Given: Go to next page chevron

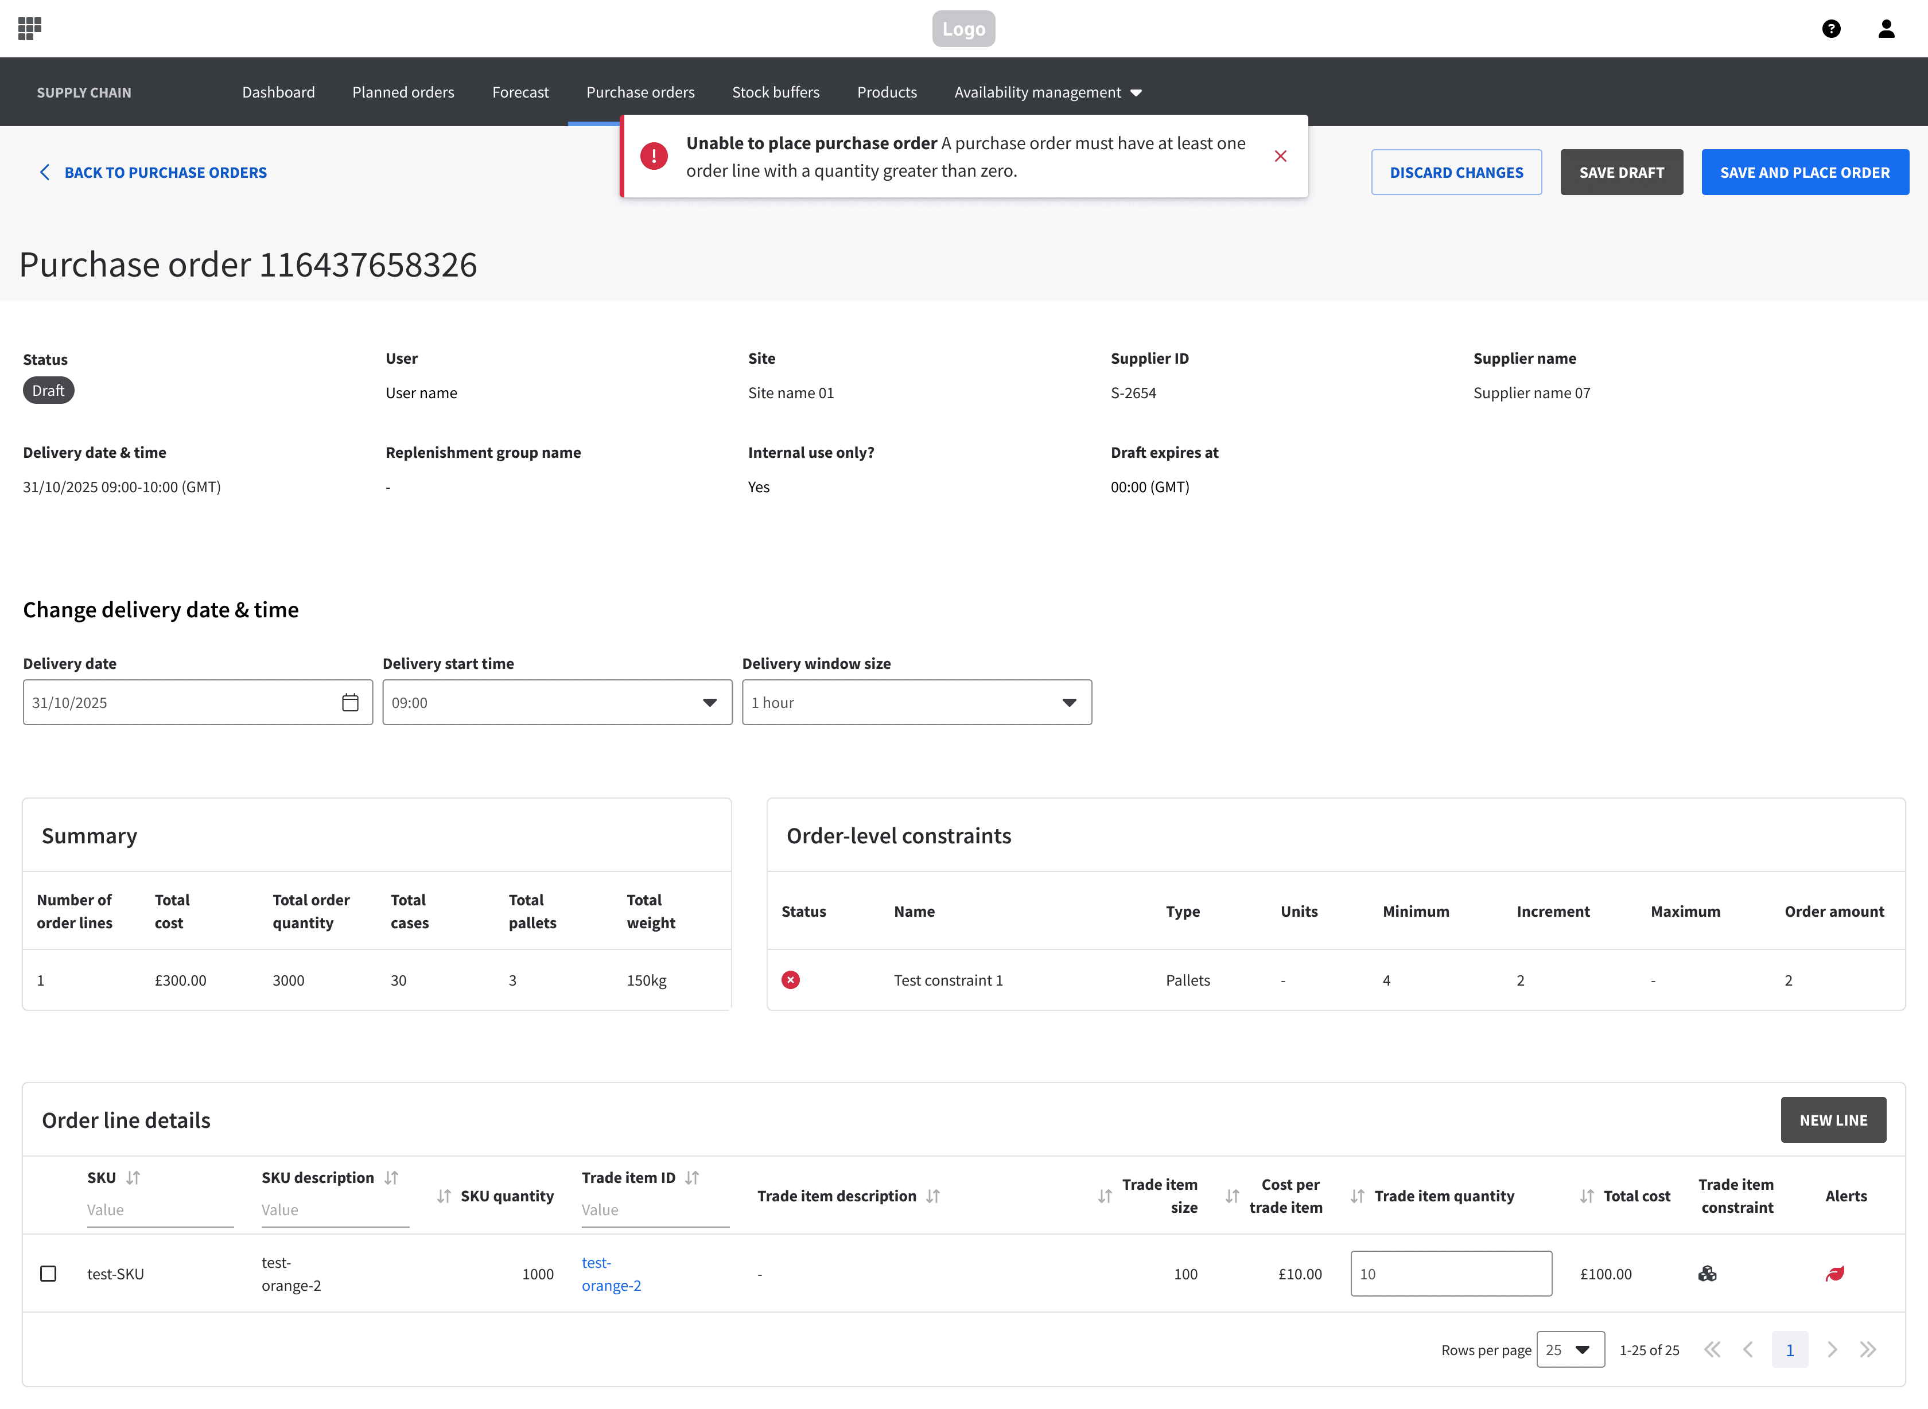Looking at the screenshot, I should 1832,1349.
